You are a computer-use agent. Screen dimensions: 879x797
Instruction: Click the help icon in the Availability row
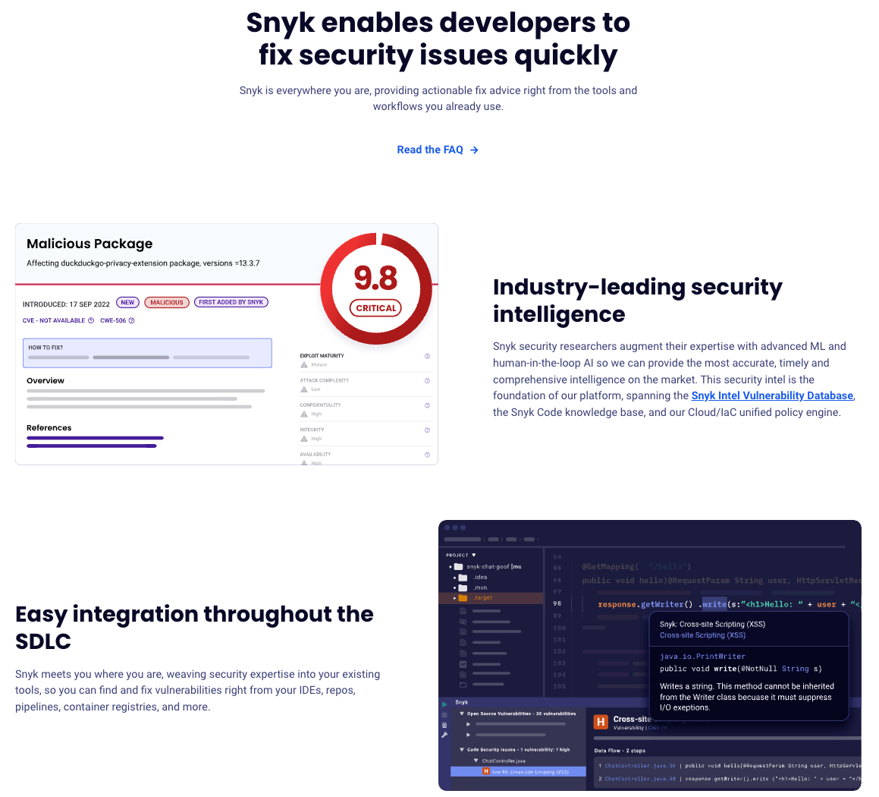[427, 455]
